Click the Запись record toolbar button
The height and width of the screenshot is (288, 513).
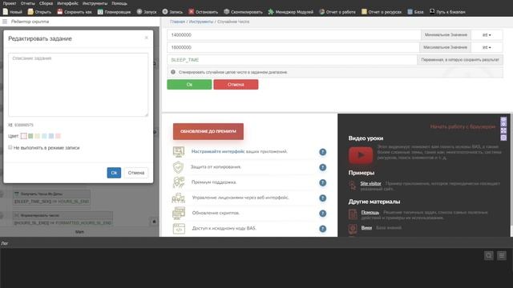click(172, 12)
